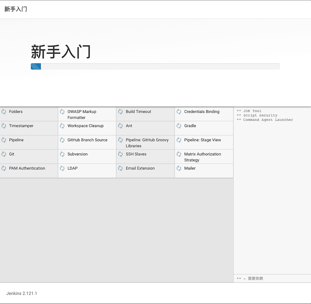Click the Jenkins 2.121.1 version text

pos(22,293)
